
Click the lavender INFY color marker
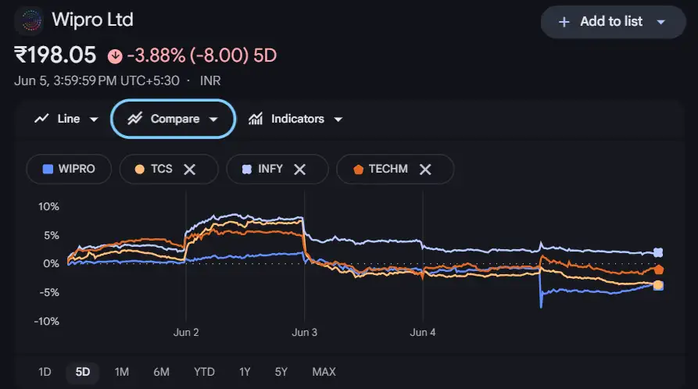[247, 170]
